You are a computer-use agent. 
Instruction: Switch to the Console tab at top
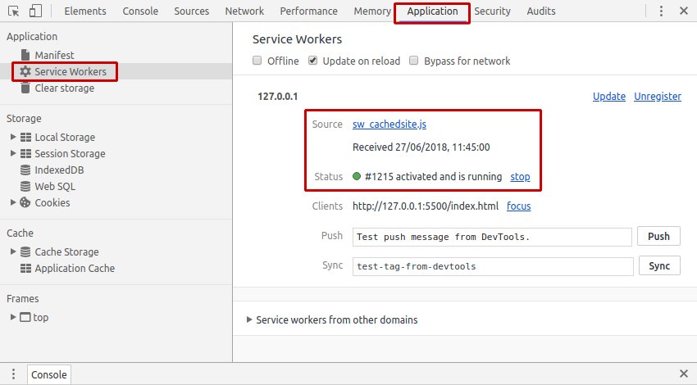click(x=140, y=11)
